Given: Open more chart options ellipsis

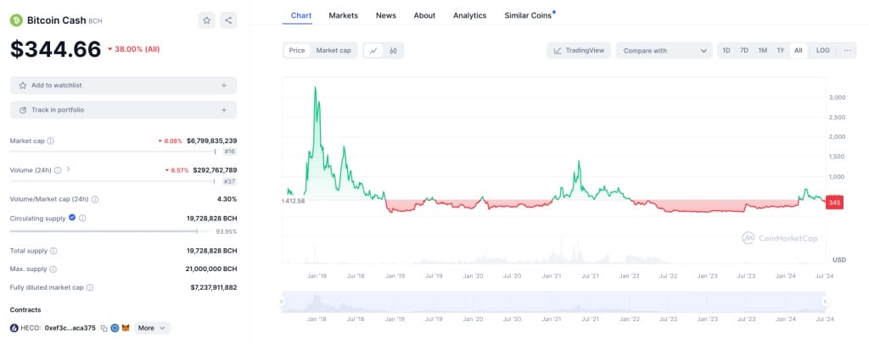Looking at the screenshot, I should (847, 50).
